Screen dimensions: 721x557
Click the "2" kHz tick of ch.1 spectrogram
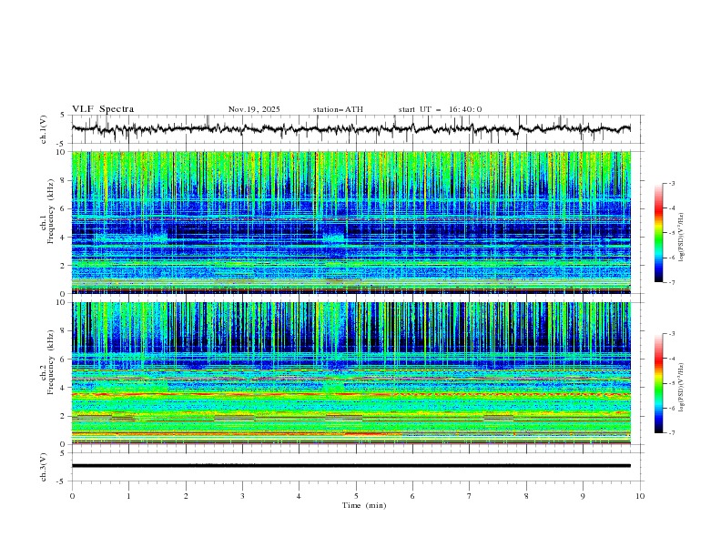tap(63, 265)
